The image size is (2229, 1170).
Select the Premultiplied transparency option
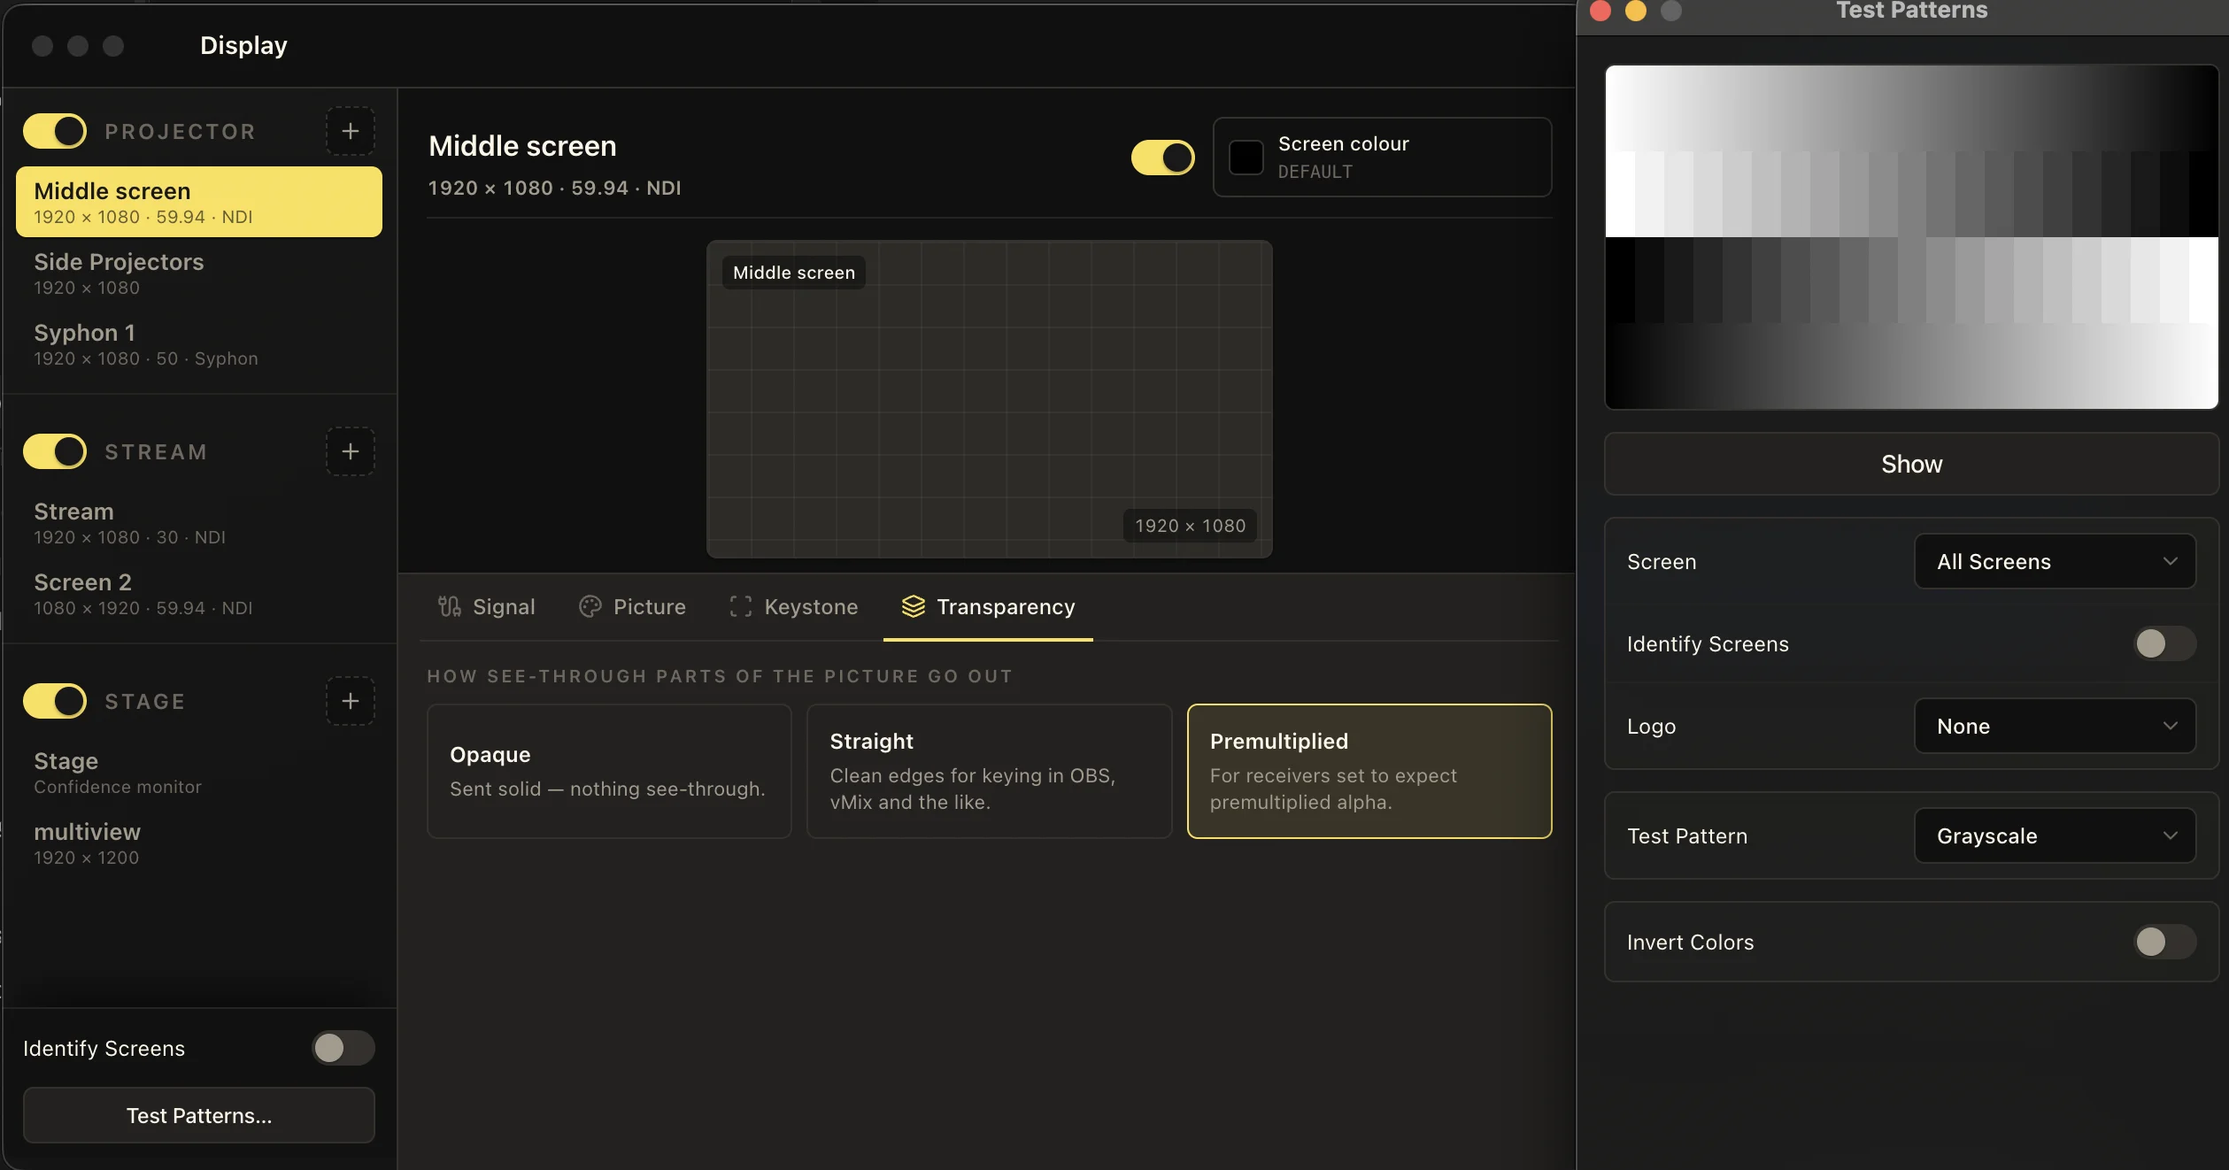click(x=1369, y=771)
